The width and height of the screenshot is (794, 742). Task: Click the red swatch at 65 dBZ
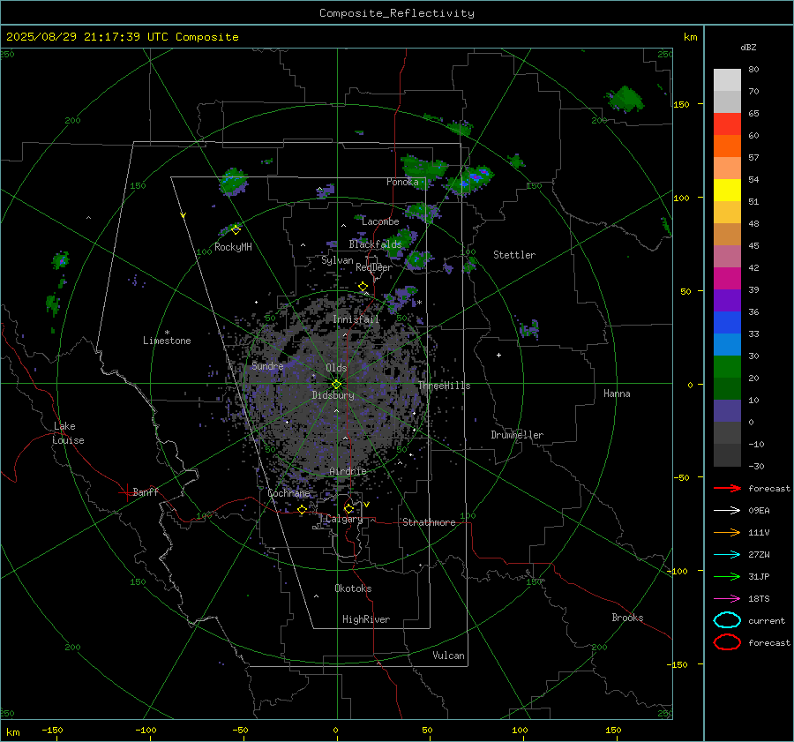[x=727, y=124]
